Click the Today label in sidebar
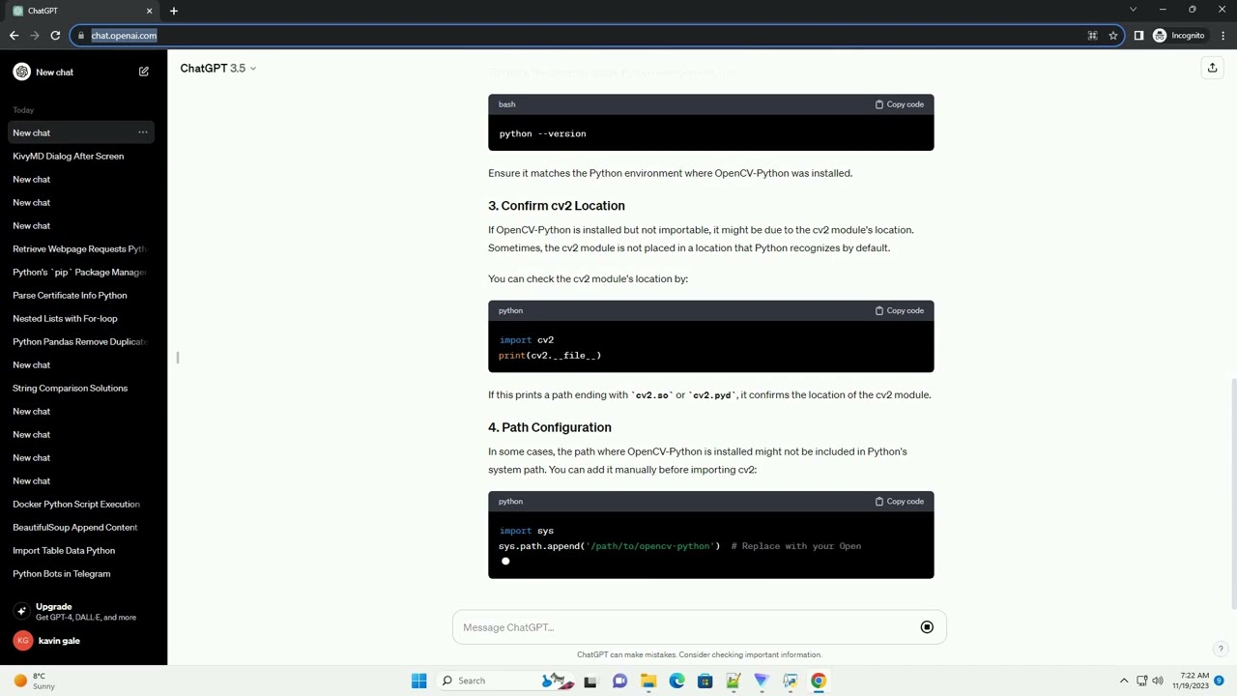1237x696 pixels. (23, 110)
